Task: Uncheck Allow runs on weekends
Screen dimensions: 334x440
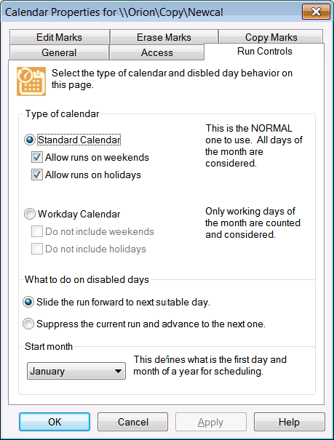Action: [37, 157]
